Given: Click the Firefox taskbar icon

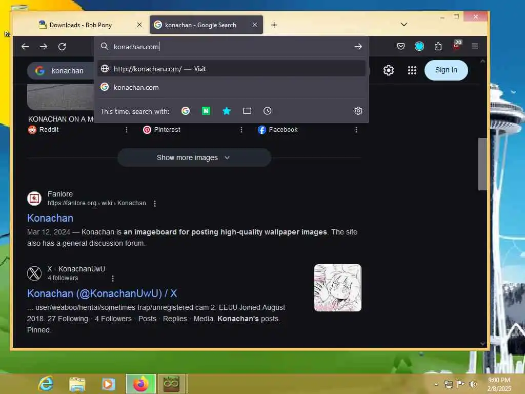Looking at the screenshot, I should tap(140, 384).
